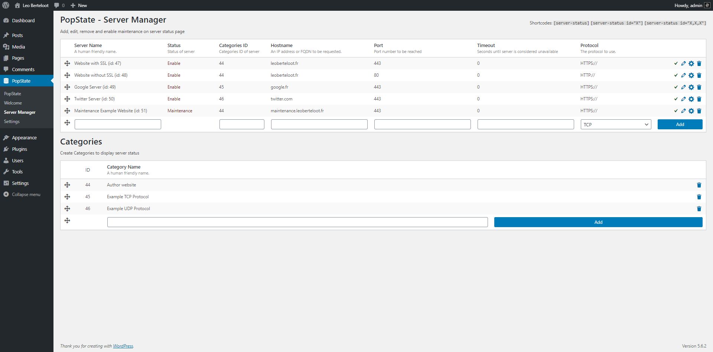Click the WordPress logo in admin bar

[x=6, y=5]
